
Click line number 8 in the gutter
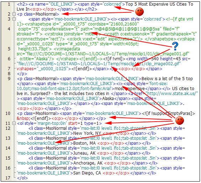[9, 74]
